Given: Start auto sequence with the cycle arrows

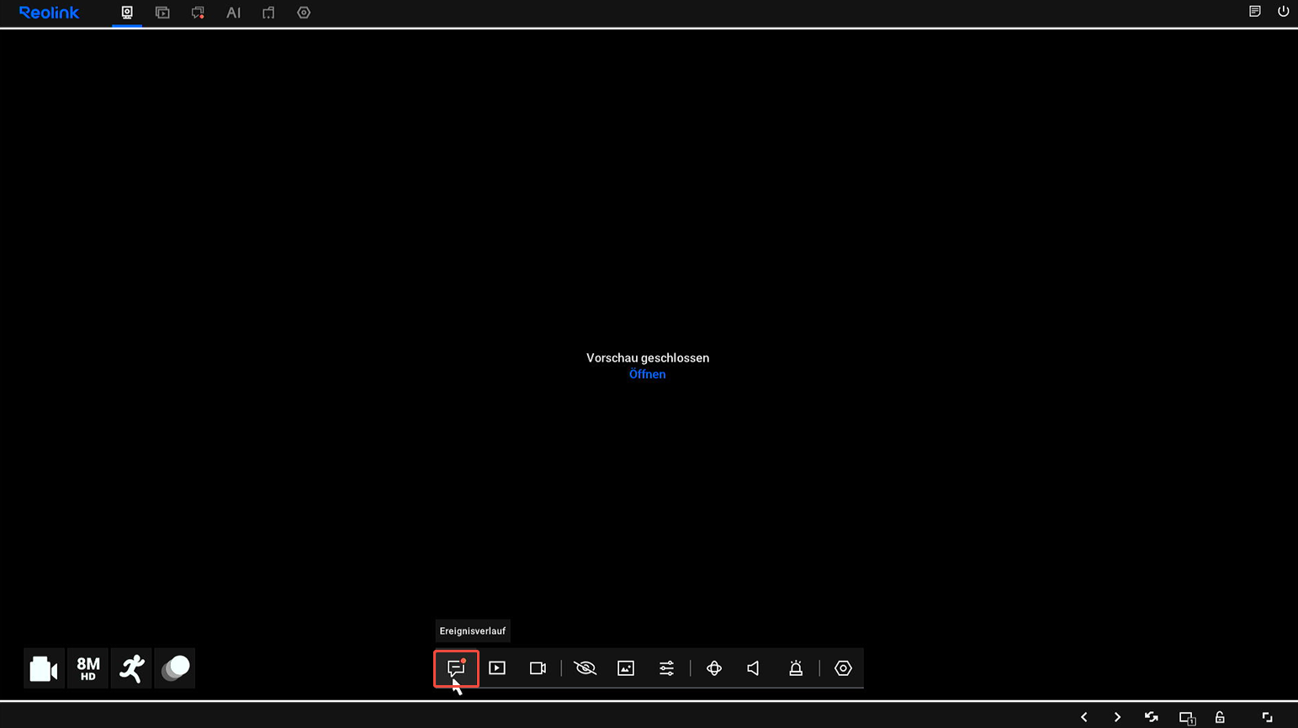Looking at the screenshot, I should (1151, 717).
